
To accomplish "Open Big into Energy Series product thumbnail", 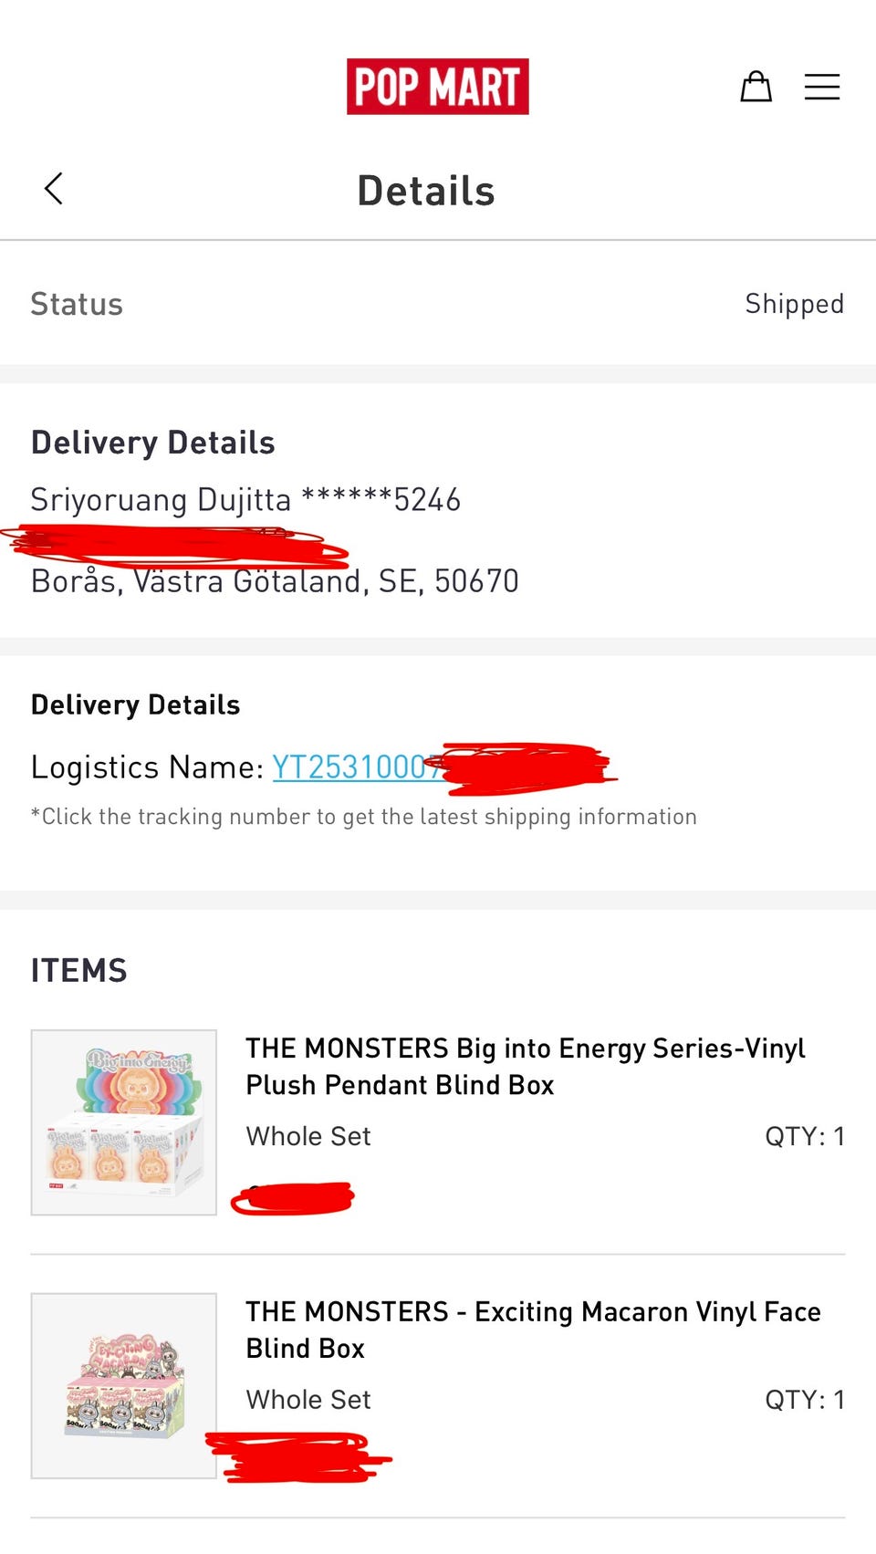I will pos(124,1122).
